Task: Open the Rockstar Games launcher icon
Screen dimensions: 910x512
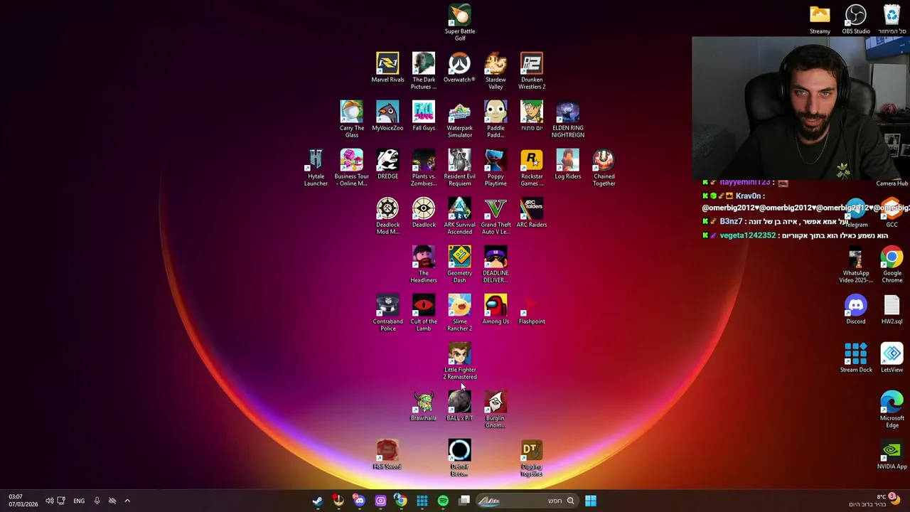Action: pyautogui.click(x=532, y=168)
